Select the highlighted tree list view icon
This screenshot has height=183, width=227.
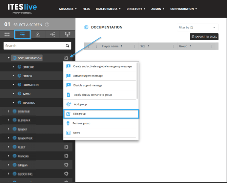click(22, 34)
